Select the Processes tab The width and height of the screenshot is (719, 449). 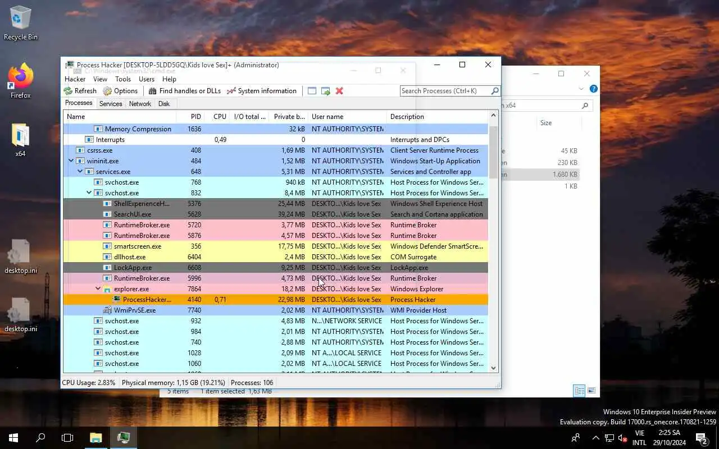[79, 103]
